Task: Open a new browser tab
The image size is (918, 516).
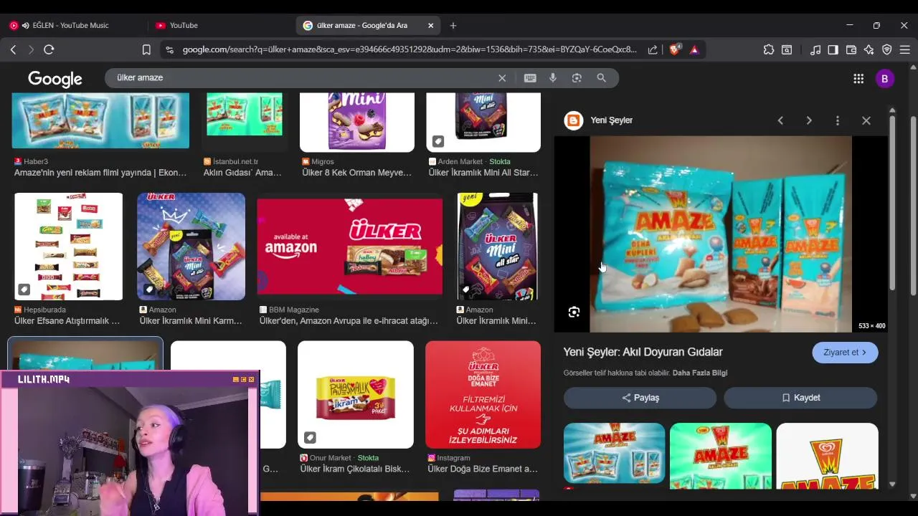Action: [453, 25]
